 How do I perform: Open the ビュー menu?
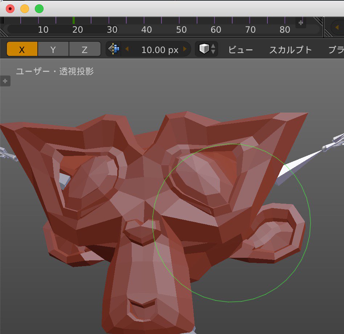[241, 50]
